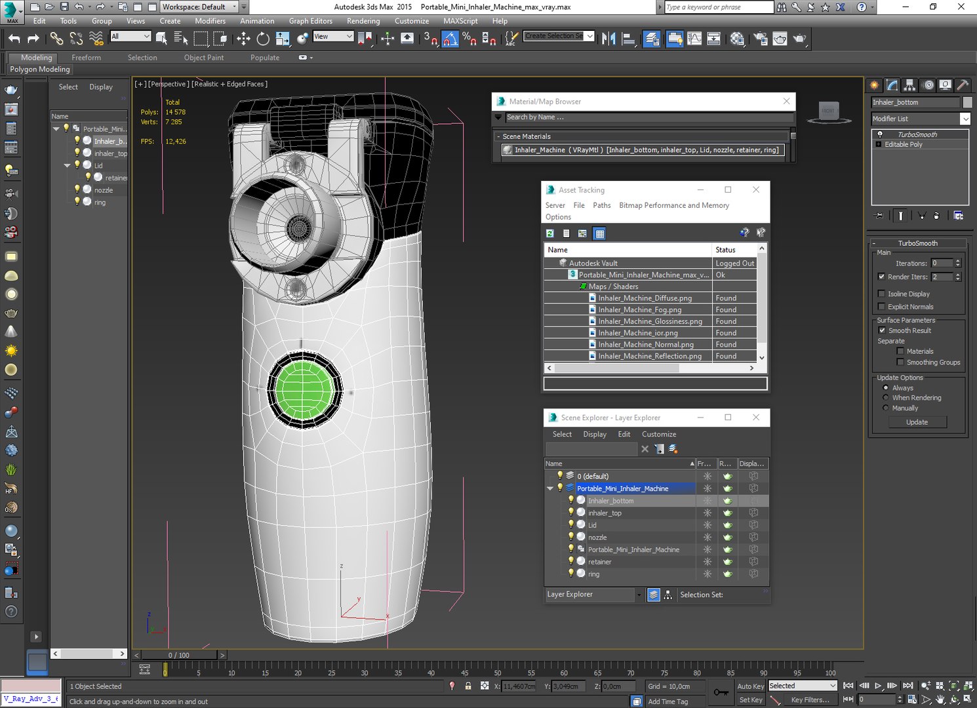Toggle the Auto Key button
The width and height of the screenshot is (977, 708).
750,686
